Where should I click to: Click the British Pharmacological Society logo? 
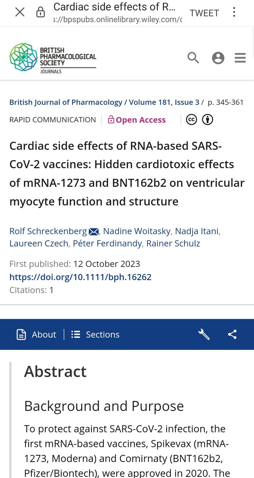(x=53, y=59)
